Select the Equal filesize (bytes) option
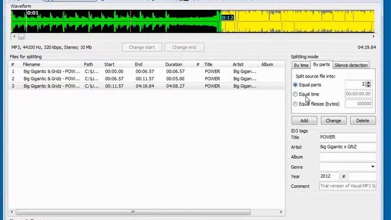 tap(295, 104)
